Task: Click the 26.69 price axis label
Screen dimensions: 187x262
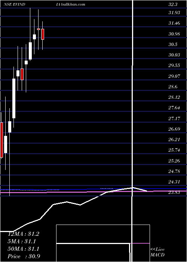Action: coord(174,129)
